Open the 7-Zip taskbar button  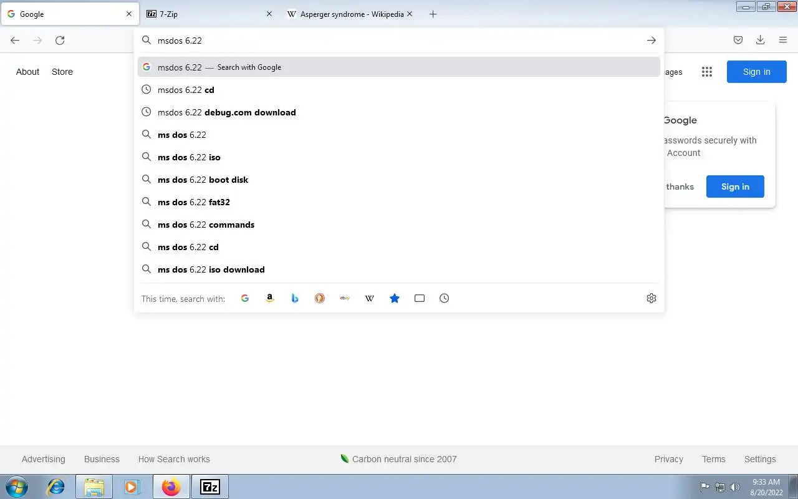tap(210, 487)
